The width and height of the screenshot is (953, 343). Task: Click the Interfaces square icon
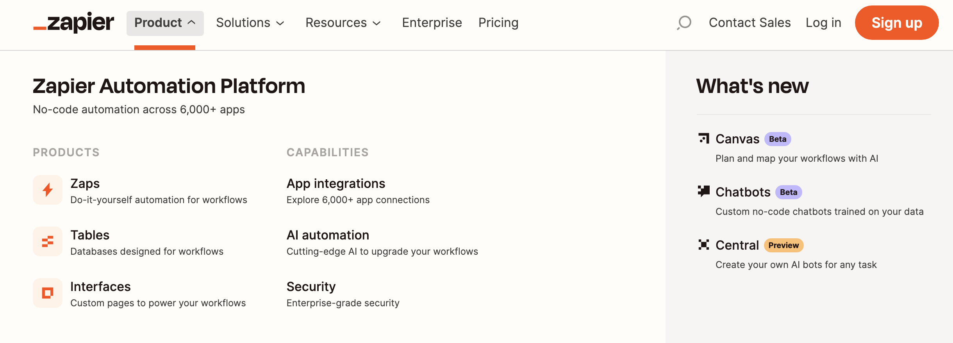tap(48, 293)
